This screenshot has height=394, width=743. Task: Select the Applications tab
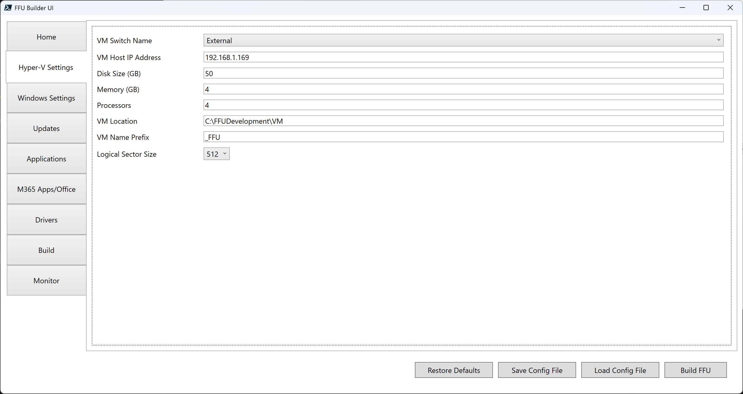tap(47, 159)
